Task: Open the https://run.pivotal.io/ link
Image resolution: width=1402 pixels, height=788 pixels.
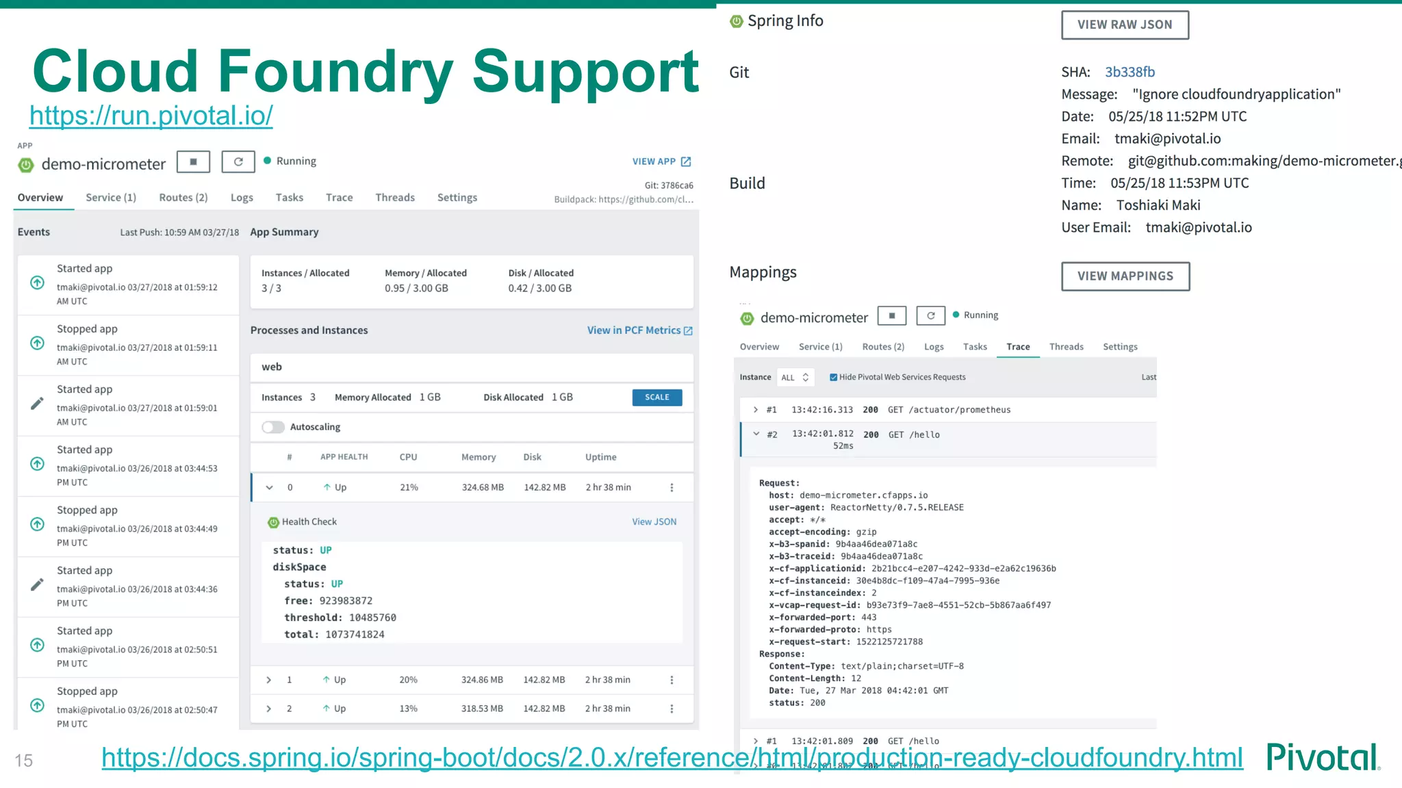Action: (151, 116)
